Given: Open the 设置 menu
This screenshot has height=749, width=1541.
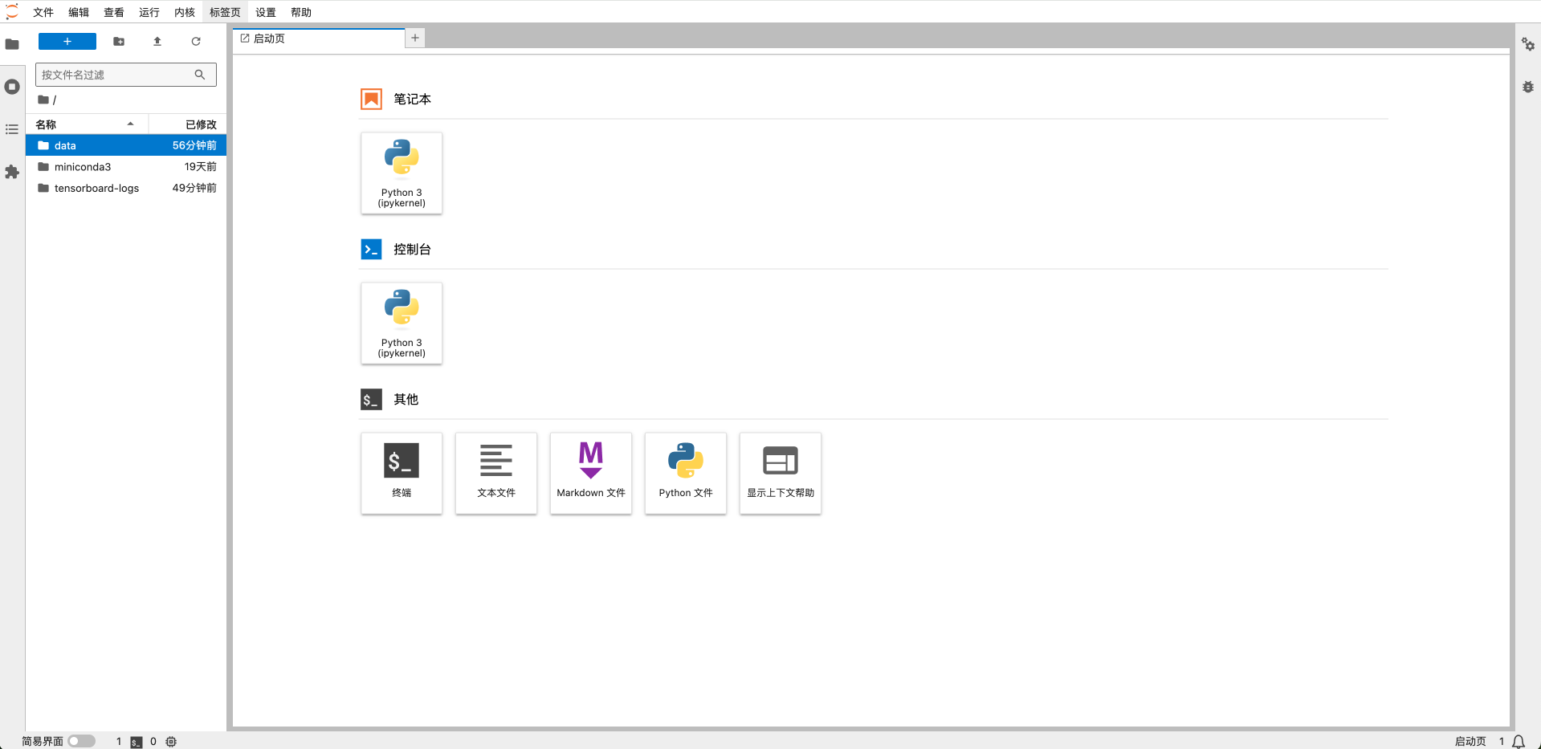Looking at the screenshot, I should pyautogui.click(x=266, y=12).
